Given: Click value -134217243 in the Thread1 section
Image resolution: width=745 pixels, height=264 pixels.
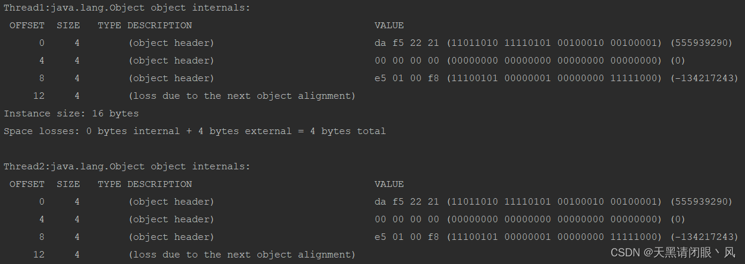Looking at the screenshot, I should (704, 78).
